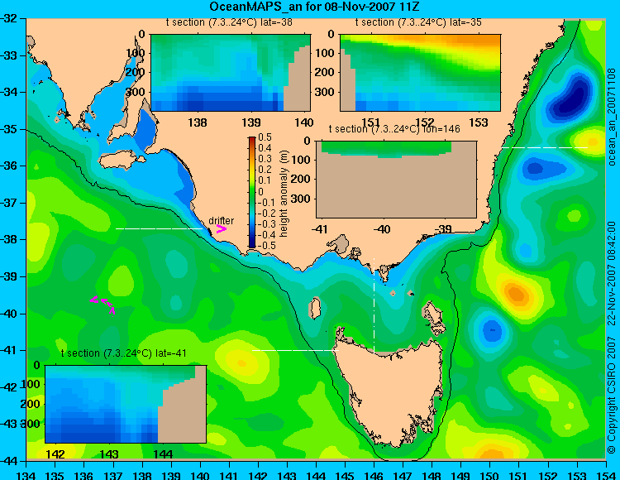Click the '-39' tick of the lon=146 inset
Viewport: 620px width, 480px height.
[x=444, y=228]
